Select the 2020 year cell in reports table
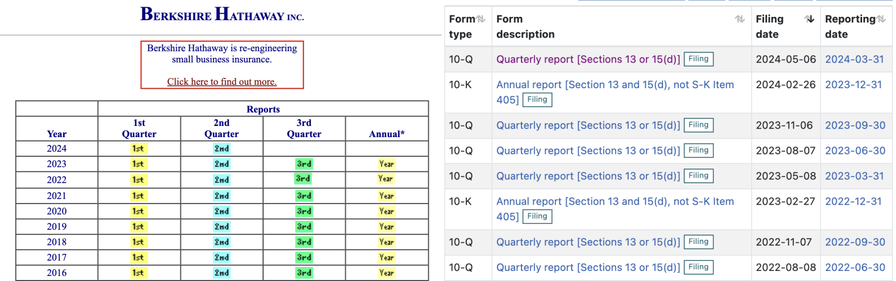This screenshot has height=281, width=896. pyautogui.click(x=57, y=211)
